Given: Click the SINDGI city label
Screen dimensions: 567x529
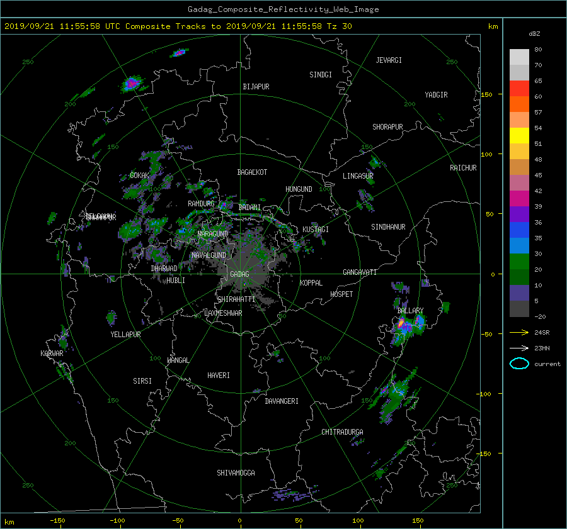Looking at the screenshot, I should (321, 75).
